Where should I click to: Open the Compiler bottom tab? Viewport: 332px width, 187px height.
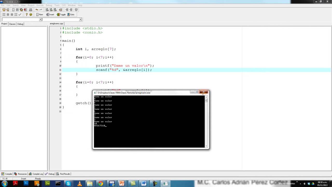click(x=7, y=174)
